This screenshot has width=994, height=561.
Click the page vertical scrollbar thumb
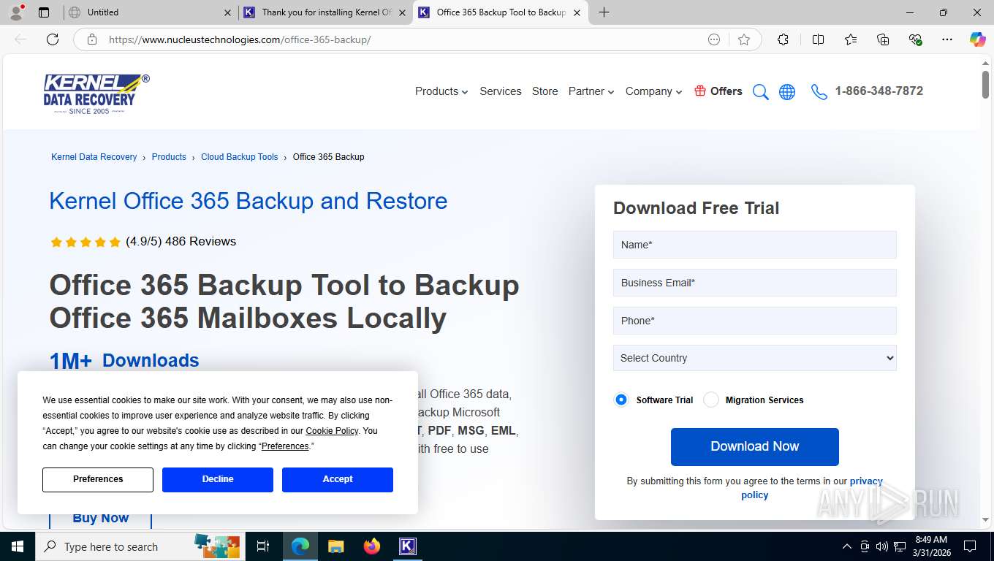[x=985, y=85]
